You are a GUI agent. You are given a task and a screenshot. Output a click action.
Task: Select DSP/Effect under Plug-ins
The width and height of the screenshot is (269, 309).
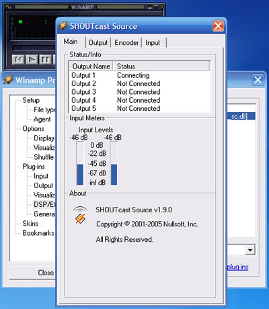click(44, 204)
